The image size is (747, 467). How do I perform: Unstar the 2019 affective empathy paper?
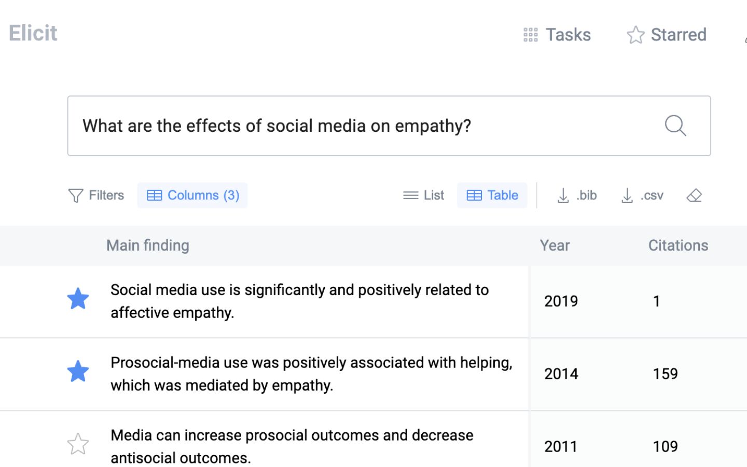point(78,299)
